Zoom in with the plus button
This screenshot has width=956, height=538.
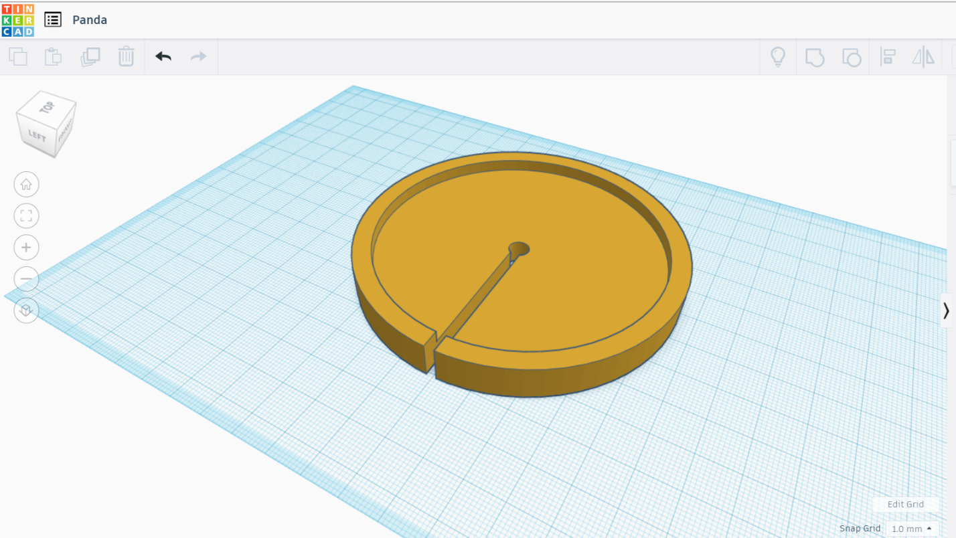tap(26, 247)
